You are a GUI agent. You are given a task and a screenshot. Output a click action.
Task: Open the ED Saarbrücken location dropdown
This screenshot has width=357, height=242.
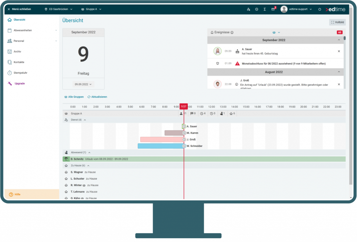pos(59,9)
